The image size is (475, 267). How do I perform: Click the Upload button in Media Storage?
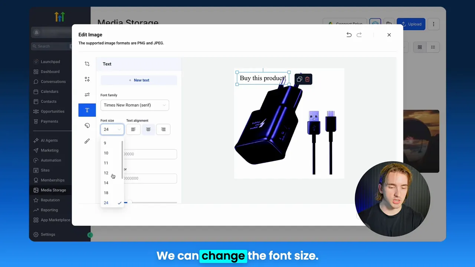pos(411,24)
